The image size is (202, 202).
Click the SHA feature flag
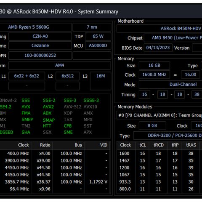tap(26, 132)
